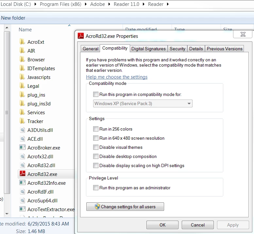Image resolution: width=254 pixels, height=234 pixels.
Task: Select the Legal folder icon
Action: (x=22, y=86)
